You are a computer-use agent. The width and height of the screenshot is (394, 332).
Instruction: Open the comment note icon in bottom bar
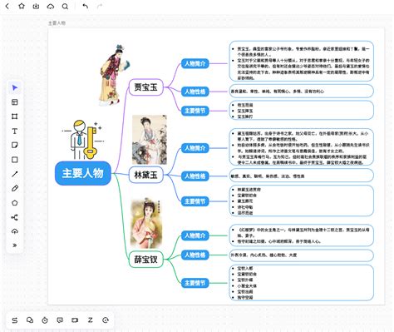(60, 320)
